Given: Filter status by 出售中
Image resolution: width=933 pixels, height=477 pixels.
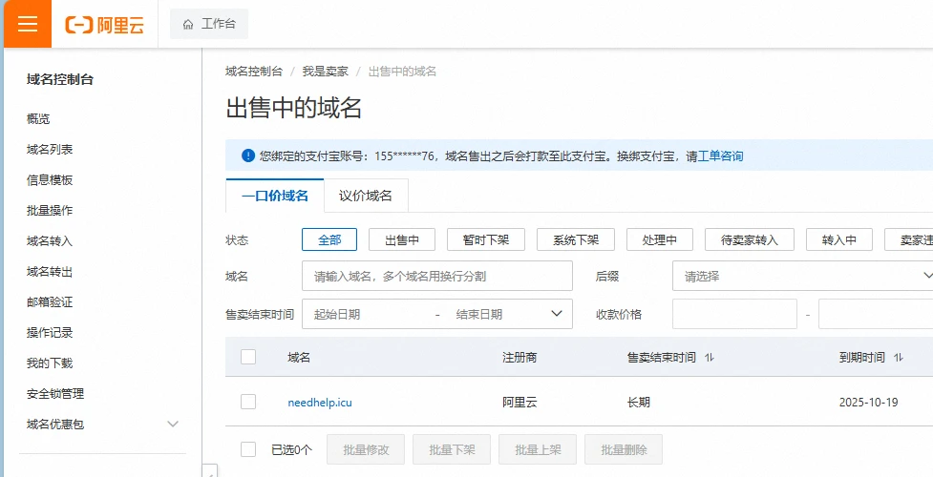Looking at the screenshot, I should pyautogui.click(x=402, y=240).
